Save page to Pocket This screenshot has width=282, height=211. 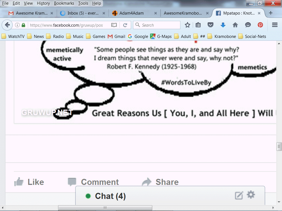pyautogui.click(x=210, y=25)
